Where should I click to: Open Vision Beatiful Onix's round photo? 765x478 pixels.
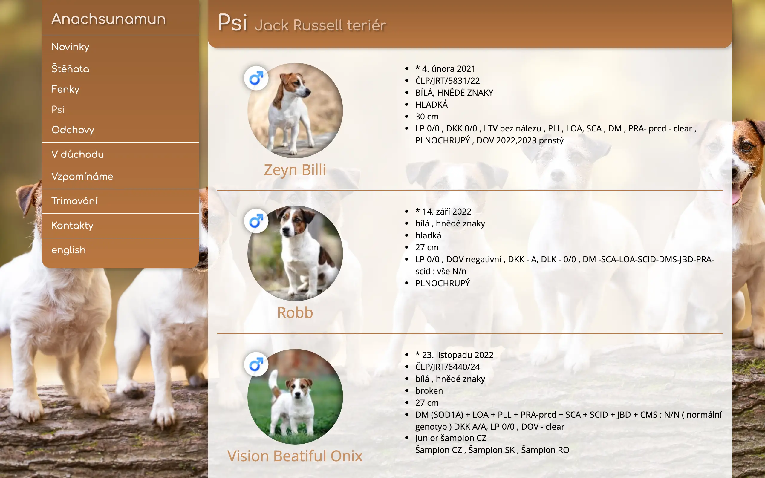(295, 396)
